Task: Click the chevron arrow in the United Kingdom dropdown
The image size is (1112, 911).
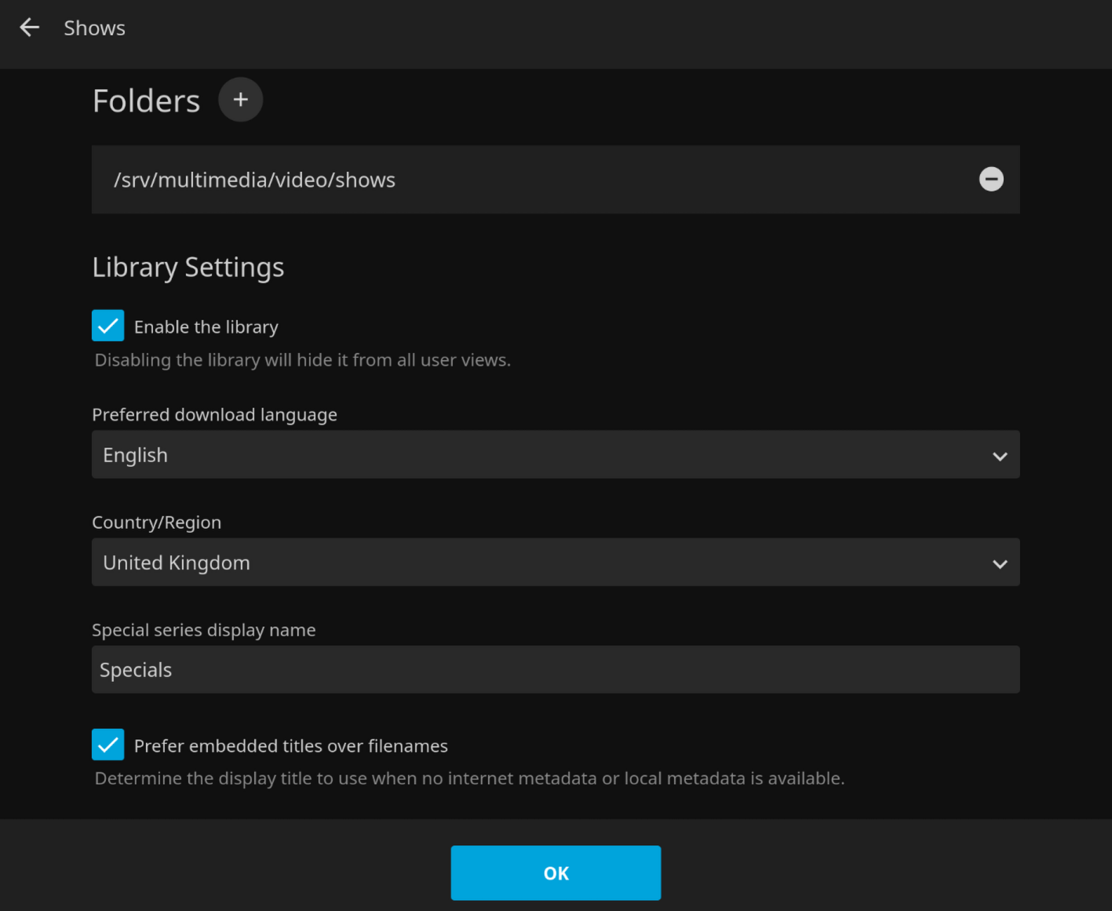Action: tap(1000, 563)
